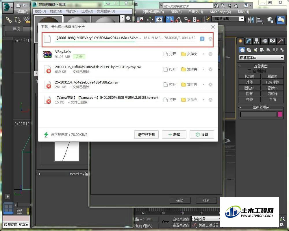289x231 pixels.
Task: Switch to the Create panel tab
Action: pyautogui.click(x=240, y=41)
